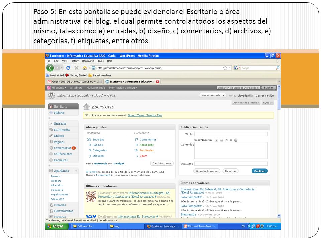Expand the Ayuda help panel
Viewport: 321px width, 241px height.
point(268,103)
